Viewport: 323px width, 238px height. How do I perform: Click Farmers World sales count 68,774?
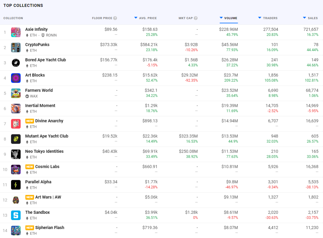coord(312,90)
